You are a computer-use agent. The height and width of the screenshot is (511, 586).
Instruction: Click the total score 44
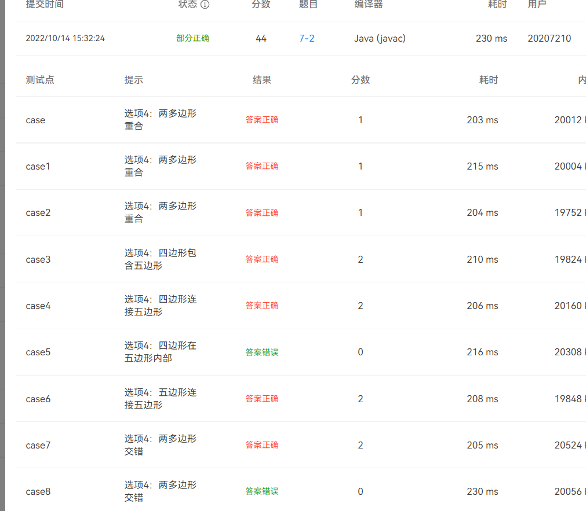(261, 38)
